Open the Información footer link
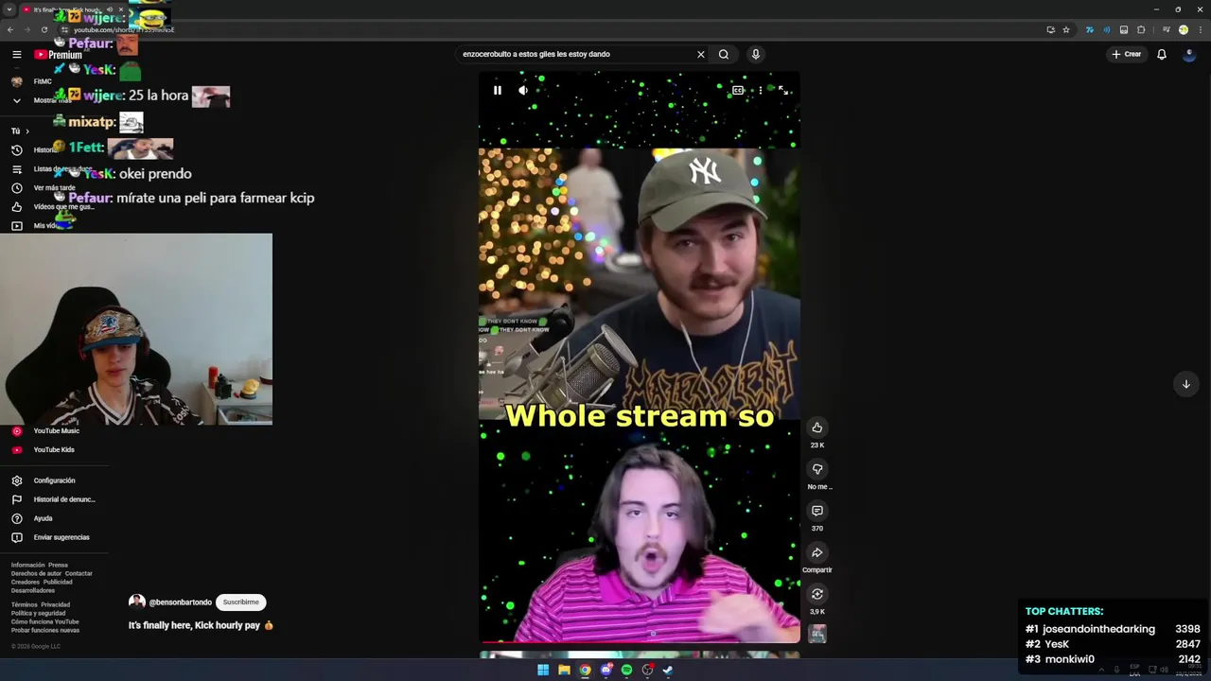1211x681 pixels. pyautogui.click(x=27, y=565)
